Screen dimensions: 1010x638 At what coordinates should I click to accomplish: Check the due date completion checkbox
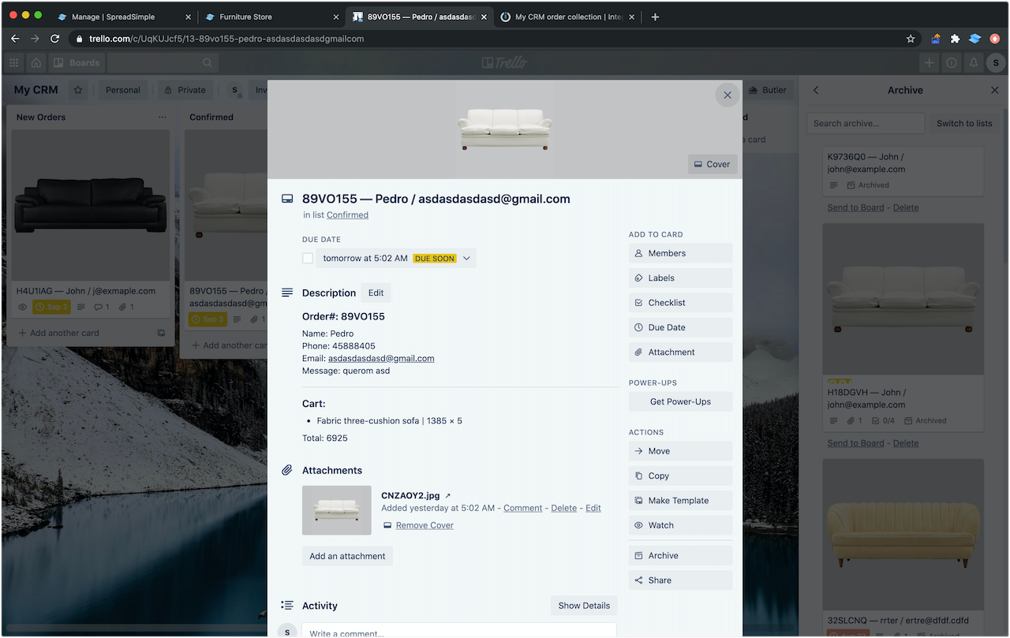(308, 258)
